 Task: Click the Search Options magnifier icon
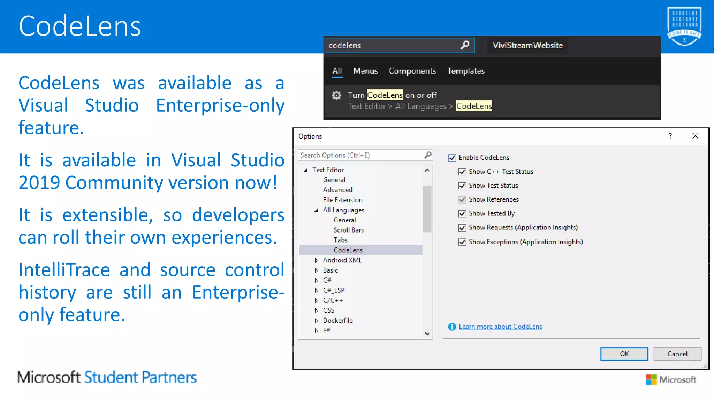point(428,155)
